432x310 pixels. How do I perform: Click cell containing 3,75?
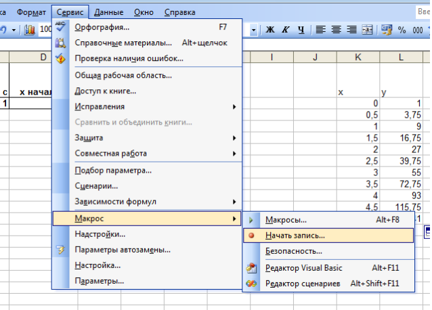click(401, 115)
